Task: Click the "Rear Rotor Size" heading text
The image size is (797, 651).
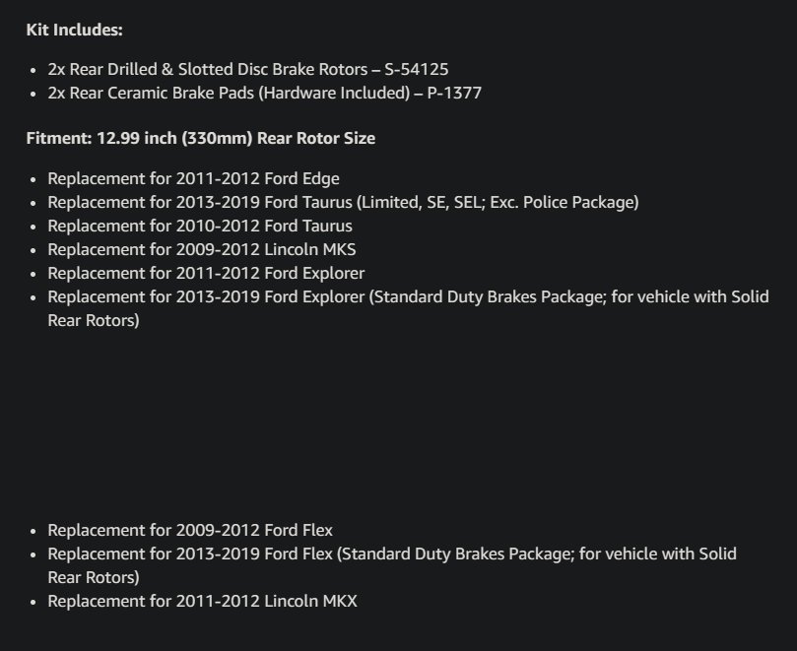Action: (x=315, y=138)
